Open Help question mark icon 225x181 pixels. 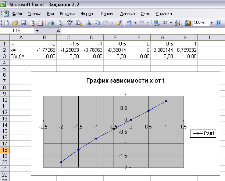(218, 23)
